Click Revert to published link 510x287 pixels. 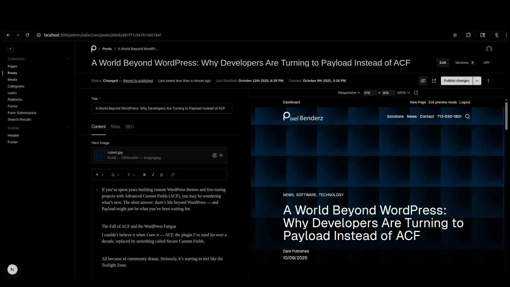point(138,81)
